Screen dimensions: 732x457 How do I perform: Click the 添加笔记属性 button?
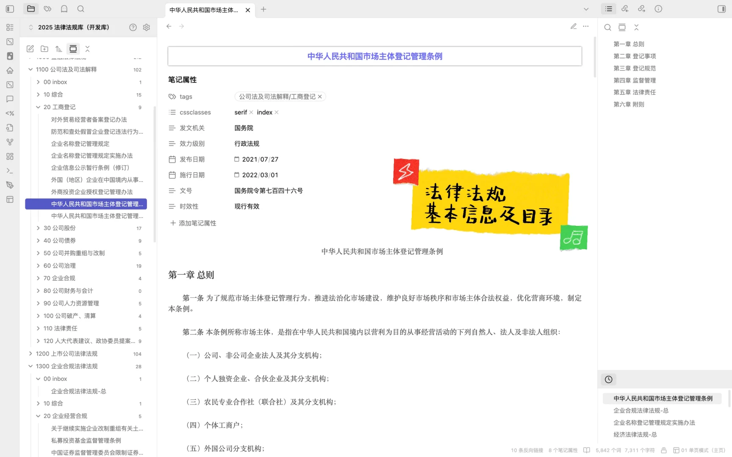point(193,223)
